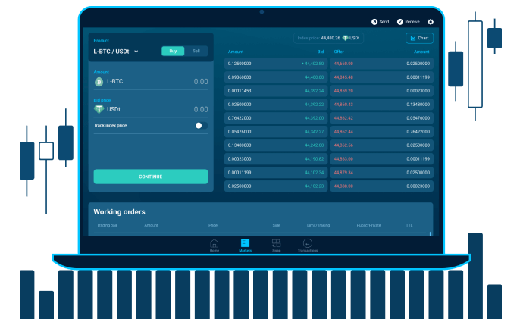Screen dimensions: 520x319
Task: Select bid price 44,102.23
Action: coord(314,186)
